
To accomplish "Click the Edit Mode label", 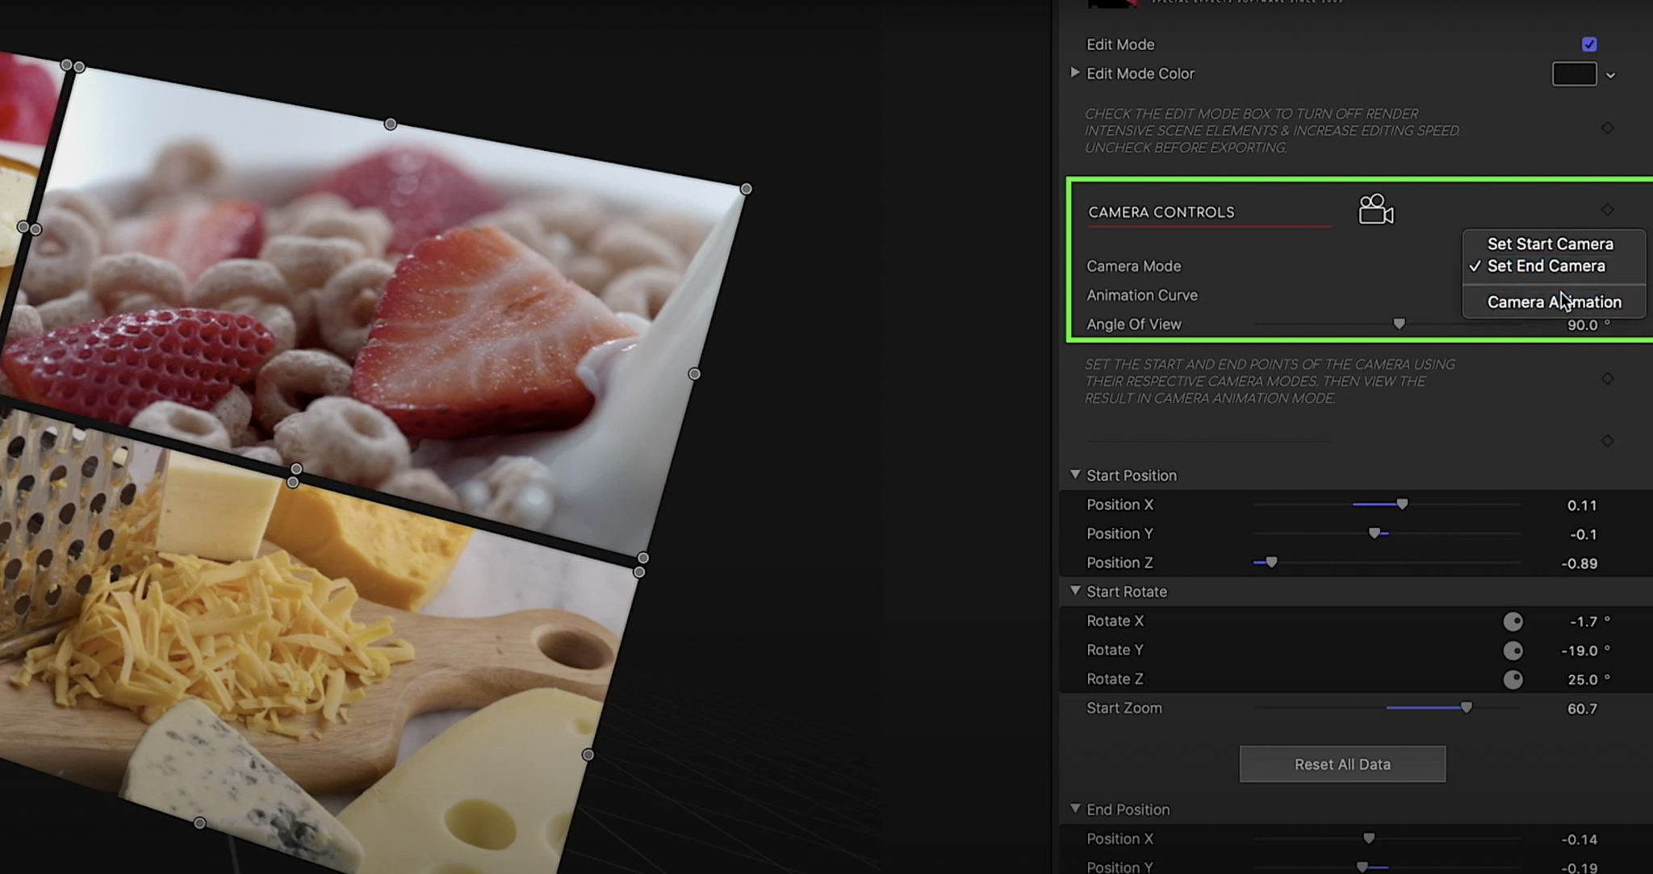I will 1120,44.
